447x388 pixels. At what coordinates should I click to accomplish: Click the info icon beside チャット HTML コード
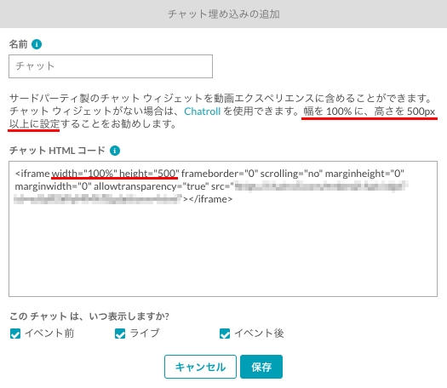[x=115, y=151]
